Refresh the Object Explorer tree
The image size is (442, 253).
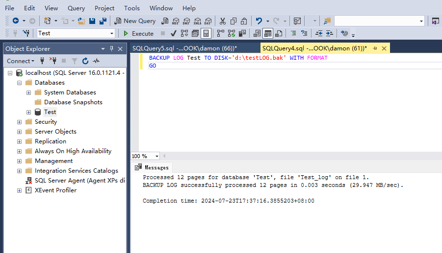[85, 61]
